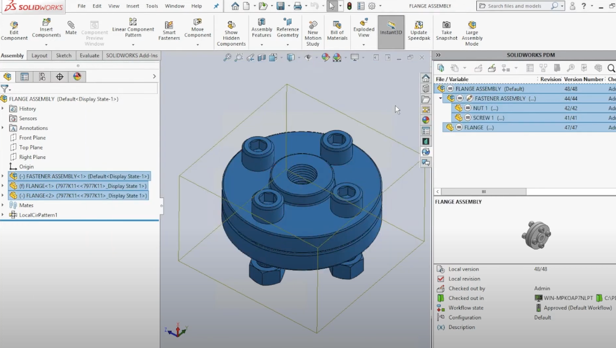Screen dimensions: 616x348
Task: Select NUT 1 in the PDM file list
Action: pos(481,108)
